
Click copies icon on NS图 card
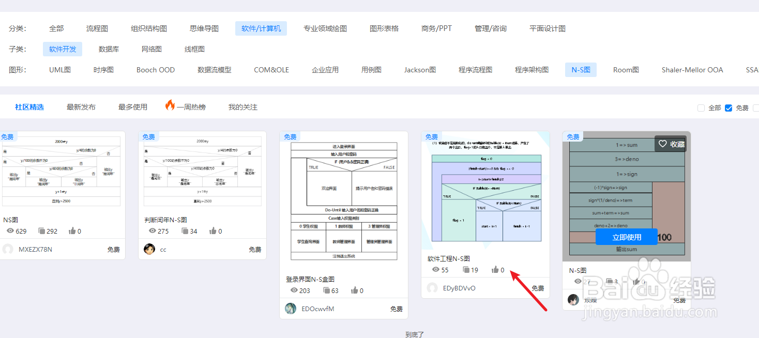coord(42,231)
